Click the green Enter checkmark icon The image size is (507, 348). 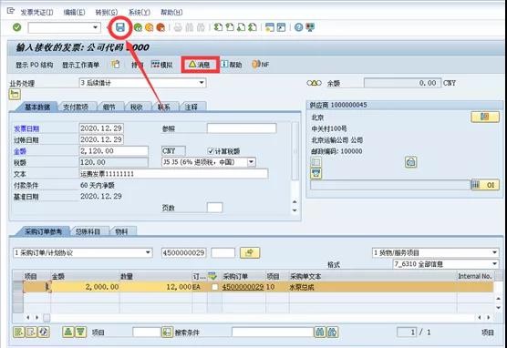pos(17,27)
